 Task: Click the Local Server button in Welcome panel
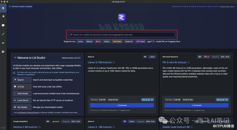coord(22,100)
